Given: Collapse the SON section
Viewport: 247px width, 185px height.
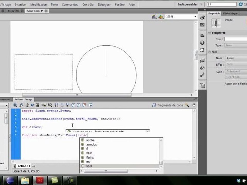Looking at the screenshot, I should pos(209,52).
